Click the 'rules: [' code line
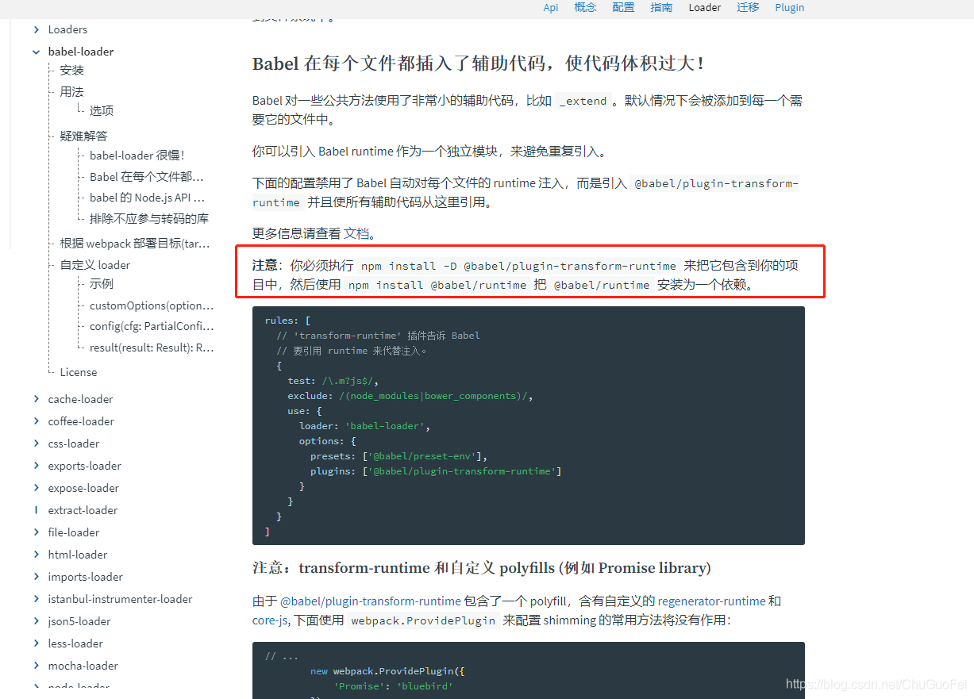974x699 pixels. coord(287,321)
